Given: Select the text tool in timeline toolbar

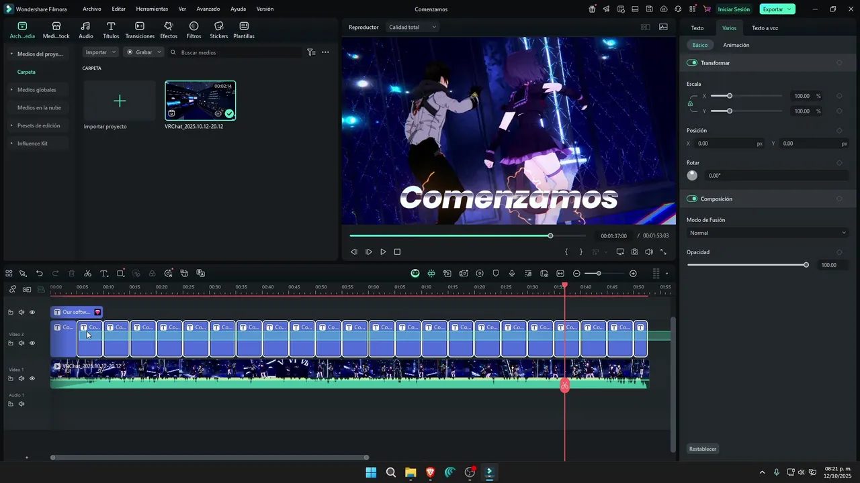Looking at the screenshot, I should (x=104, y=273).
